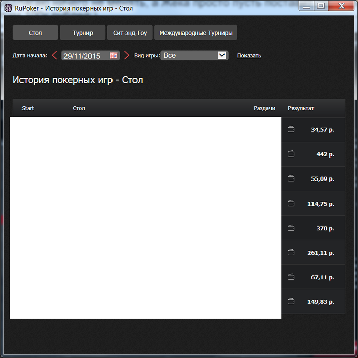
Task: Minimize the RuPoker window
Action: pyautogui.click(x=306, y=6)
